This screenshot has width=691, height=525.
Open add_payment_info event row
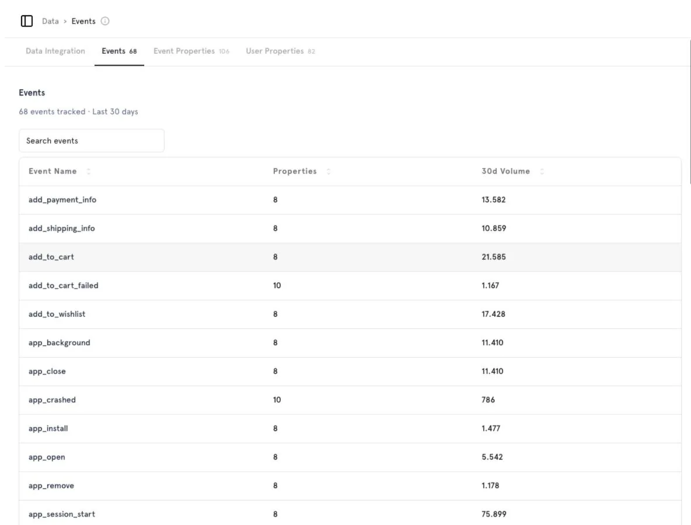pyautogui.click(x=350, y=200)
